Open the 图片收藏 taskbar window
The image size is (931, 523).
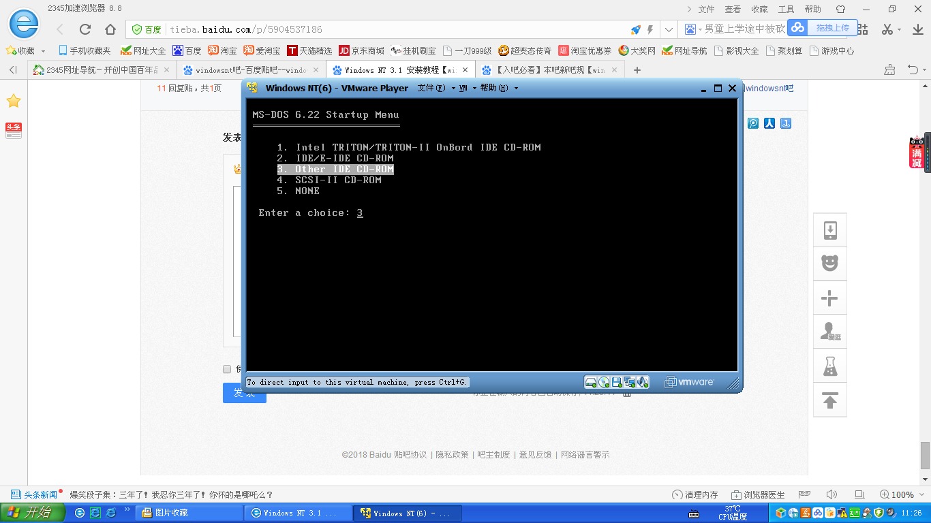pos(189,513)
